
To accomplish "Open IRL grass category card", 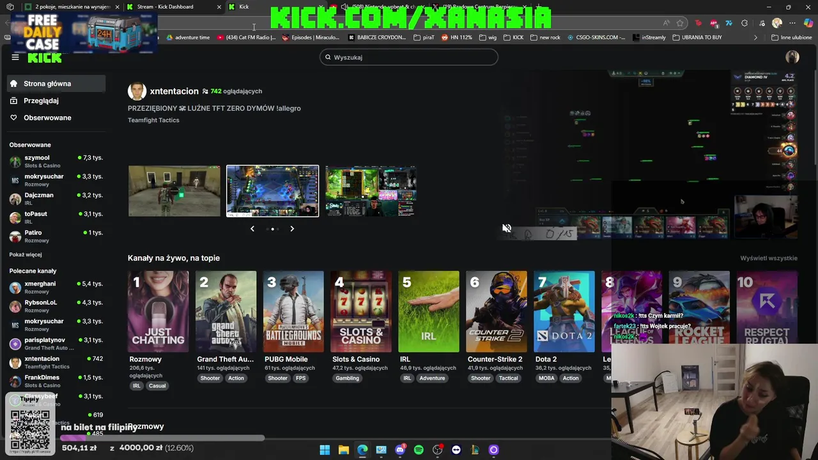I will (x=429, y=312).
